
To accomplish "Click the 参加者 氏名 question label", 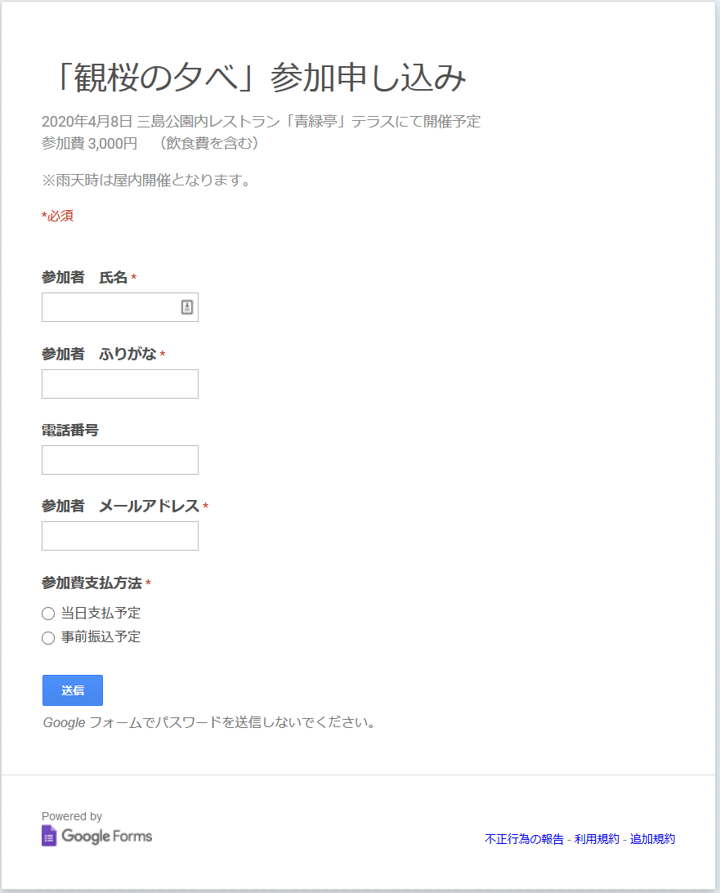I will click(x=84, y=278).
